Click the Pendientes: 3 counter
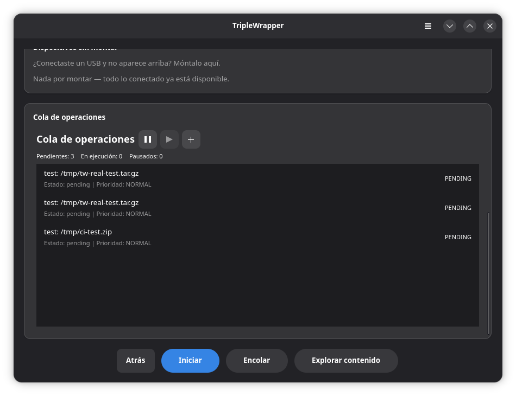 pyautogui.click(x=55, y=156)
